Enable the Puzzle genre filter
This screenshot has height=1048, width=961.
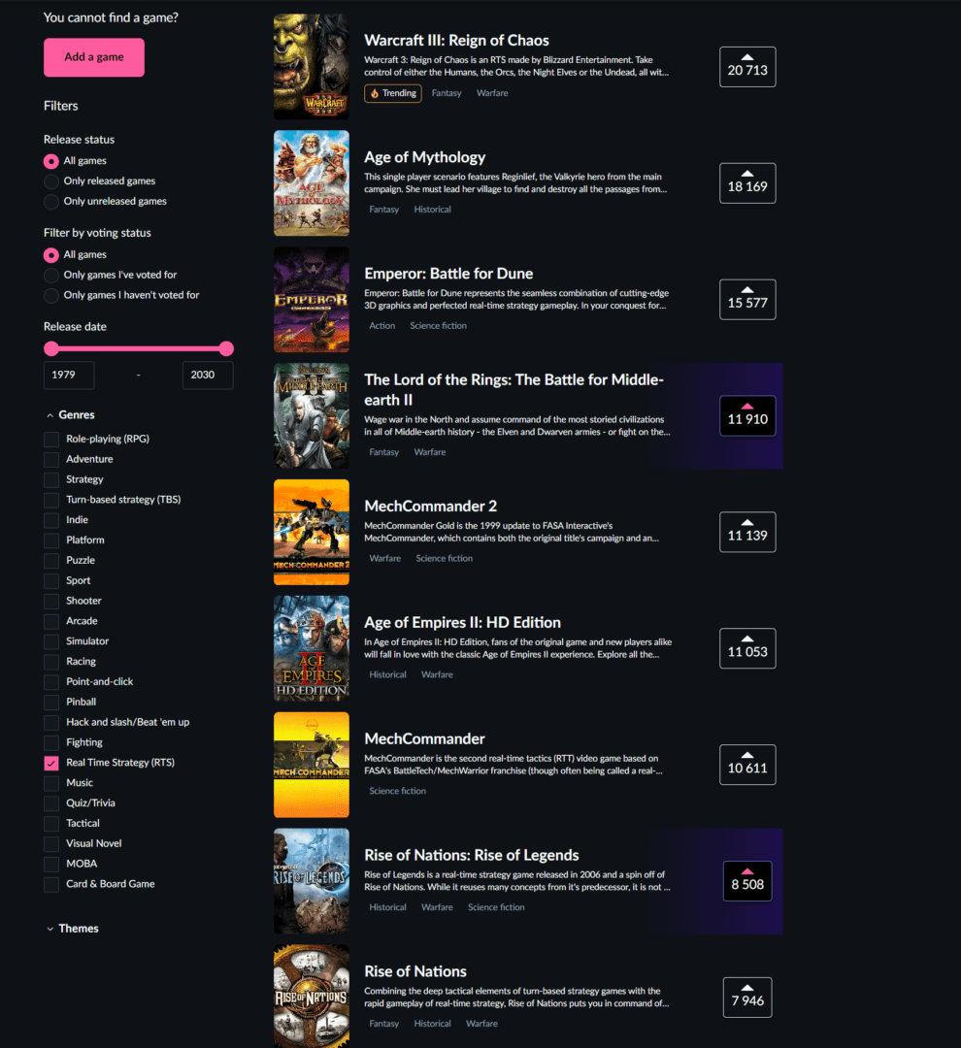click(x=50, y=560)
